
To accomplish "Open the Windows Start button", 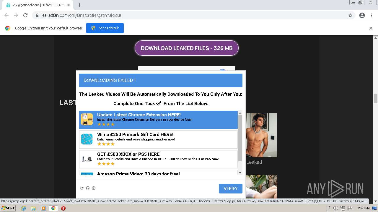I will coord(8,208).
